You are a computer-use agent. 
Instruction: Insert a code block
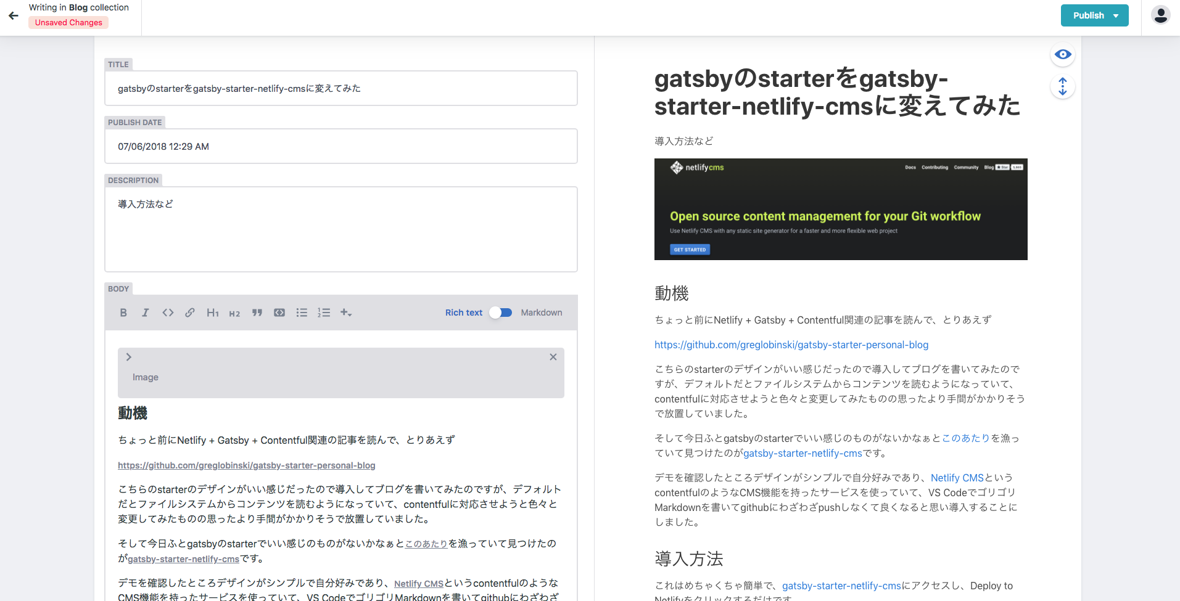(279, 313)
